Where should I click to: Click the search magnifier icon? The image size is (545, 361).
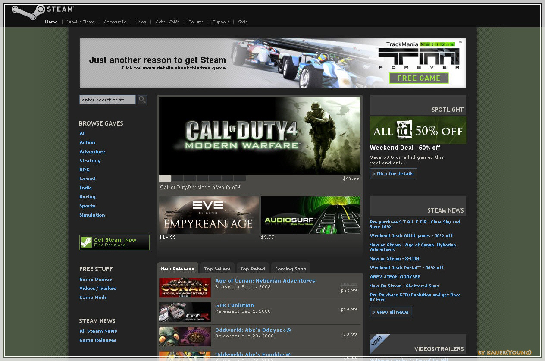[142, 100]
